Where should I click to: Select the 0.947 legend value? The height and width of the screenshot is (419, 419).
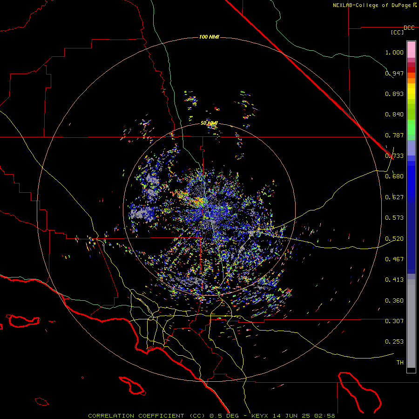pos(394,73)
